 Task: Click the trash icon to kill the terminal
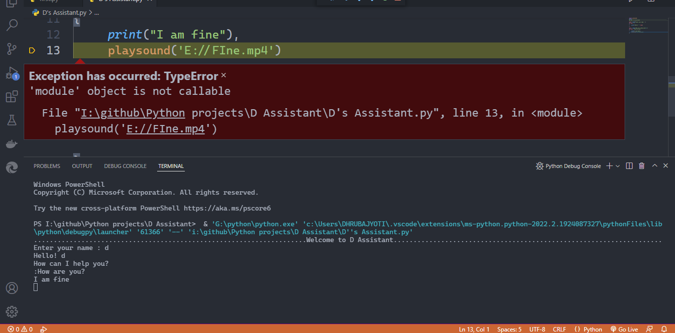tap(641, 166)
